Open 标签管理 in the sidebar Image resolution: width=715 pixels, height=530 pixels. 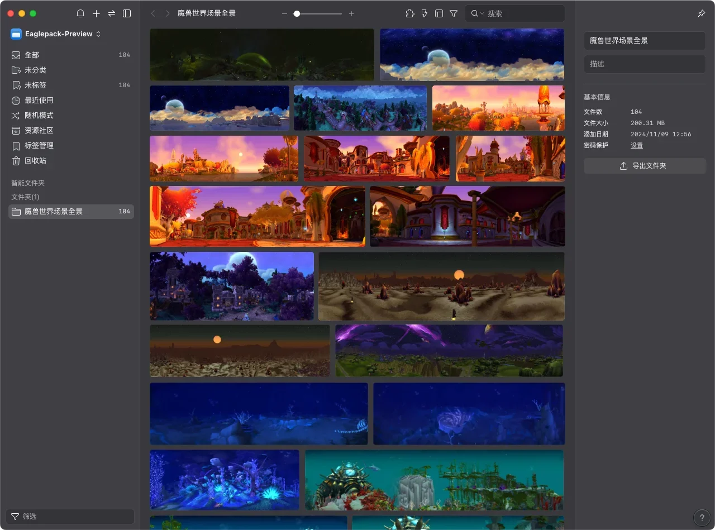click(71, 146)
